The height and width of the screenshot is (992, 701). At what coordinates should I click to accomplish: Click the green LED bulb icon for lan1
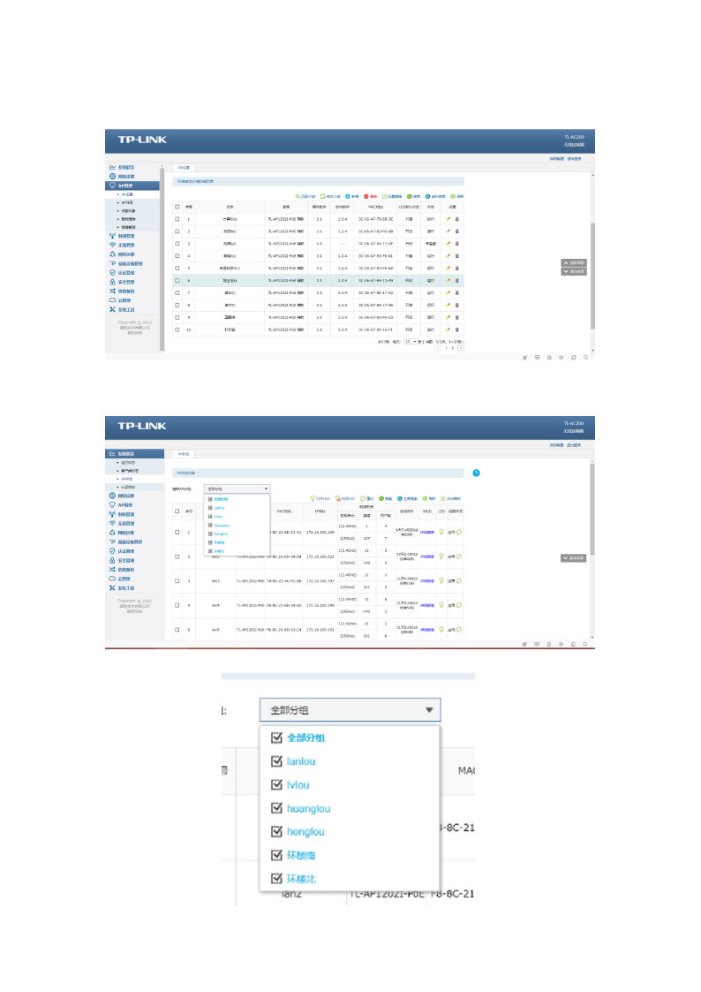pyautogui.click(x=441, y=532)
